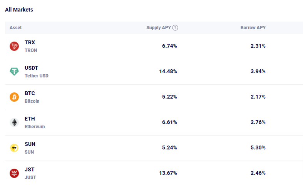Click the yellow SUN token icon
This screenshot has width=303, height=186.
pyautogui.click(x=14, y=148)
